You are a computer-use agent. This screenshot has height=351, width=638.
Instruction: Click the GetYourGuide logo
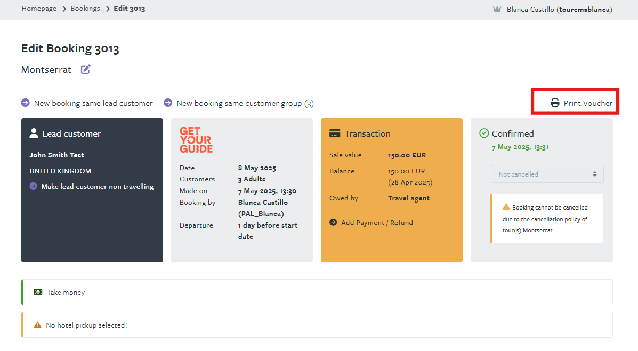click(196, 140)
